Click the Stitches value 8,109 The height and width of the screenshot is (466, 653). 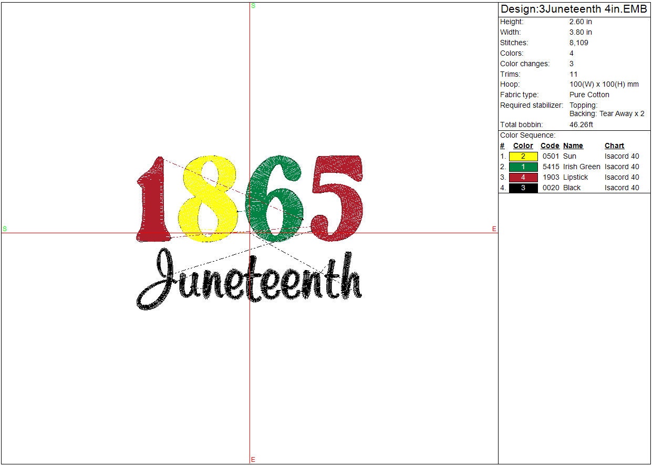578,43
